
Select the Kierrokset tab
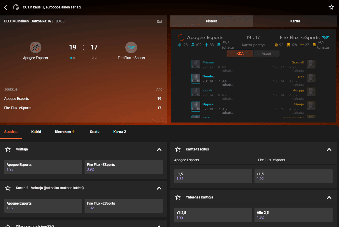pyautogui.click(x=65, y=132)
